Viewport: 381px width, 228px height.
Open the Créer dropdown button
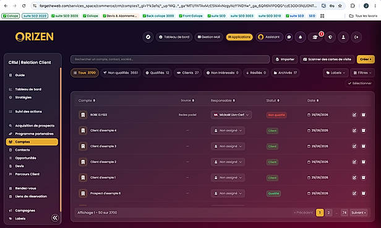(366, 59)
